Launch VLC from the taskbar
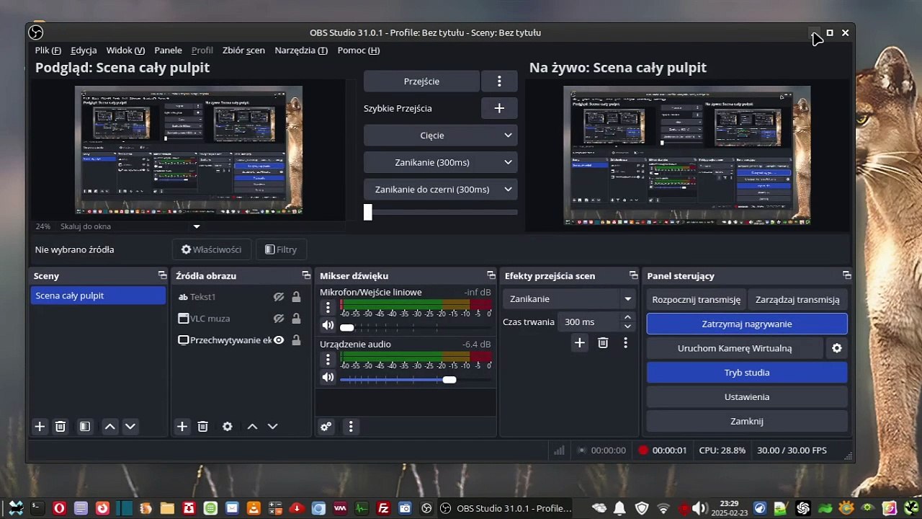Viewport: 922px width, 519px height. [254, 508]
